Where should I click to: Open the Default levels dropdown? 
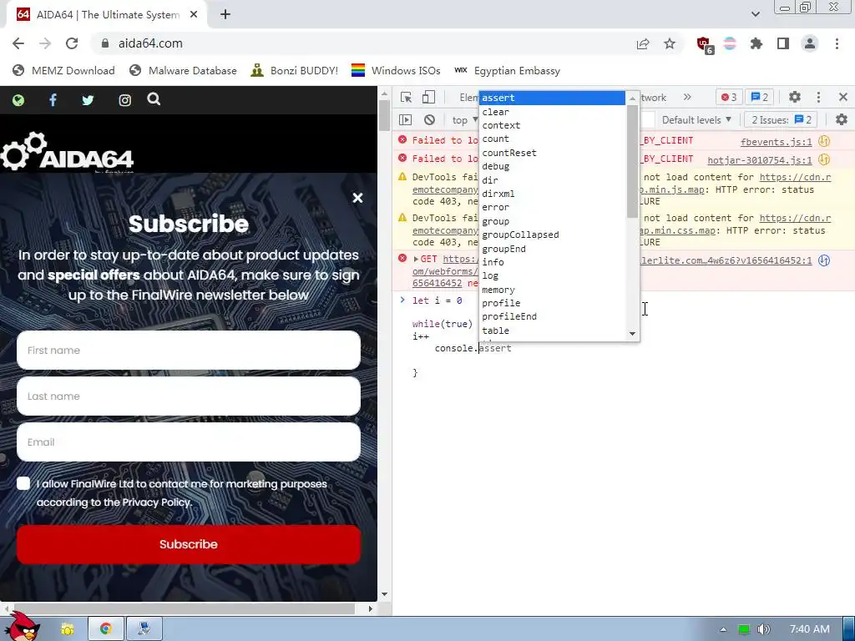(696, 120)
